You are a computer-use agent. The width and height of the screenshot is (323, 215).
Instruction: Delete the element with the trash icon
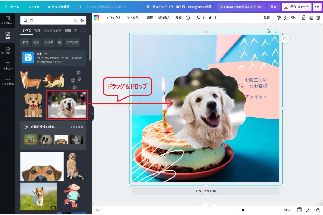pyautogui.click(x=318, y=18)
